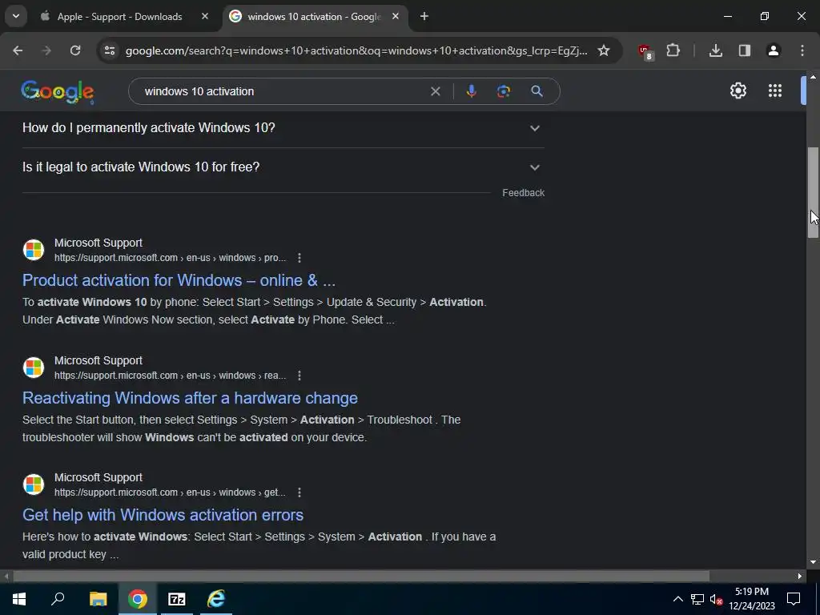Click the https://support.microsoft.com › … › pro... breadcrumb
The width and height of the screenshot is (820, 615).
(x=170, y=258)
